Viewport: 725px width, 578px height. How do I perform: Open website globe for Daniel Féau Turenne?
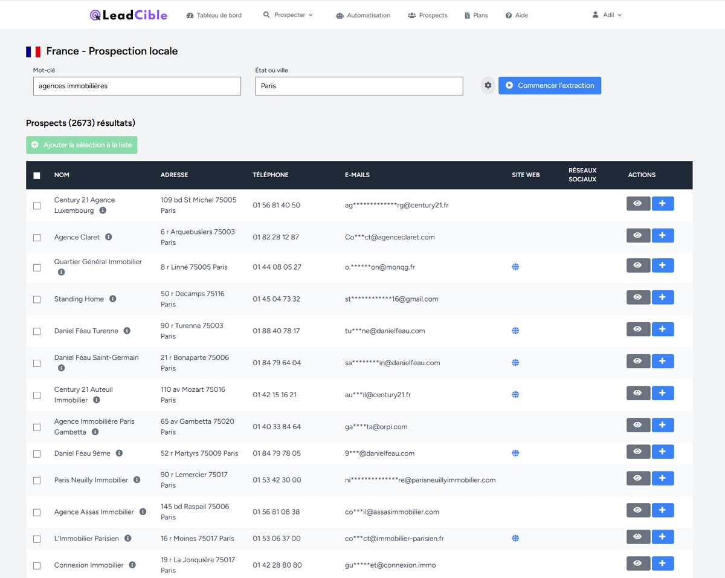[x=515, y=331]
